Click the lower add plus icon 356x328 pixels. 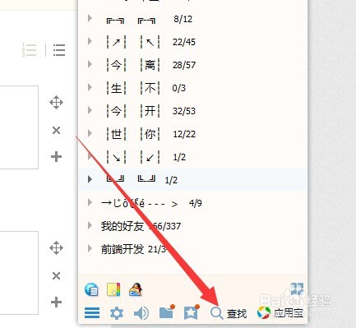[56, 302]
